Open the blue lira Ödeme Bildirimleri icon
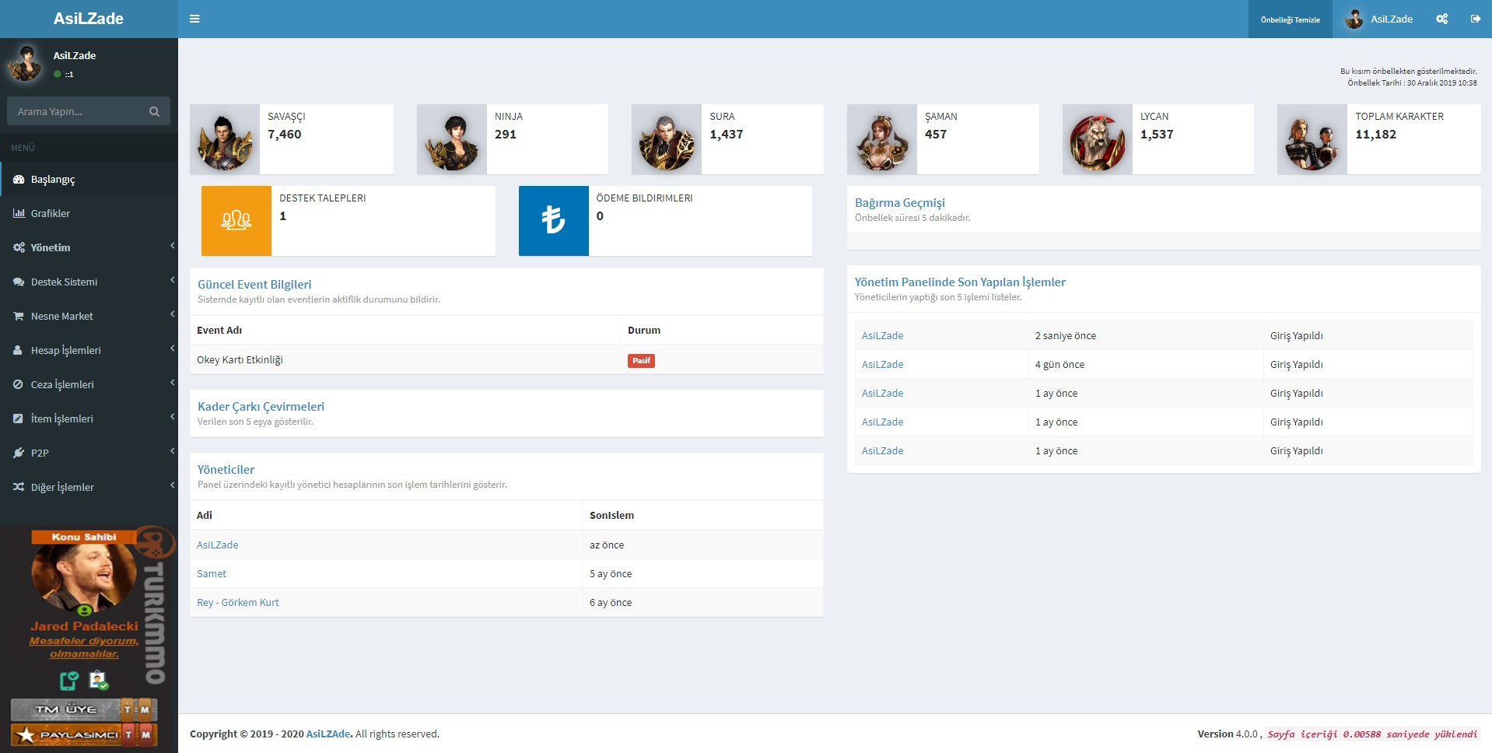This screenshot has width=1492, height=753. 553,220
